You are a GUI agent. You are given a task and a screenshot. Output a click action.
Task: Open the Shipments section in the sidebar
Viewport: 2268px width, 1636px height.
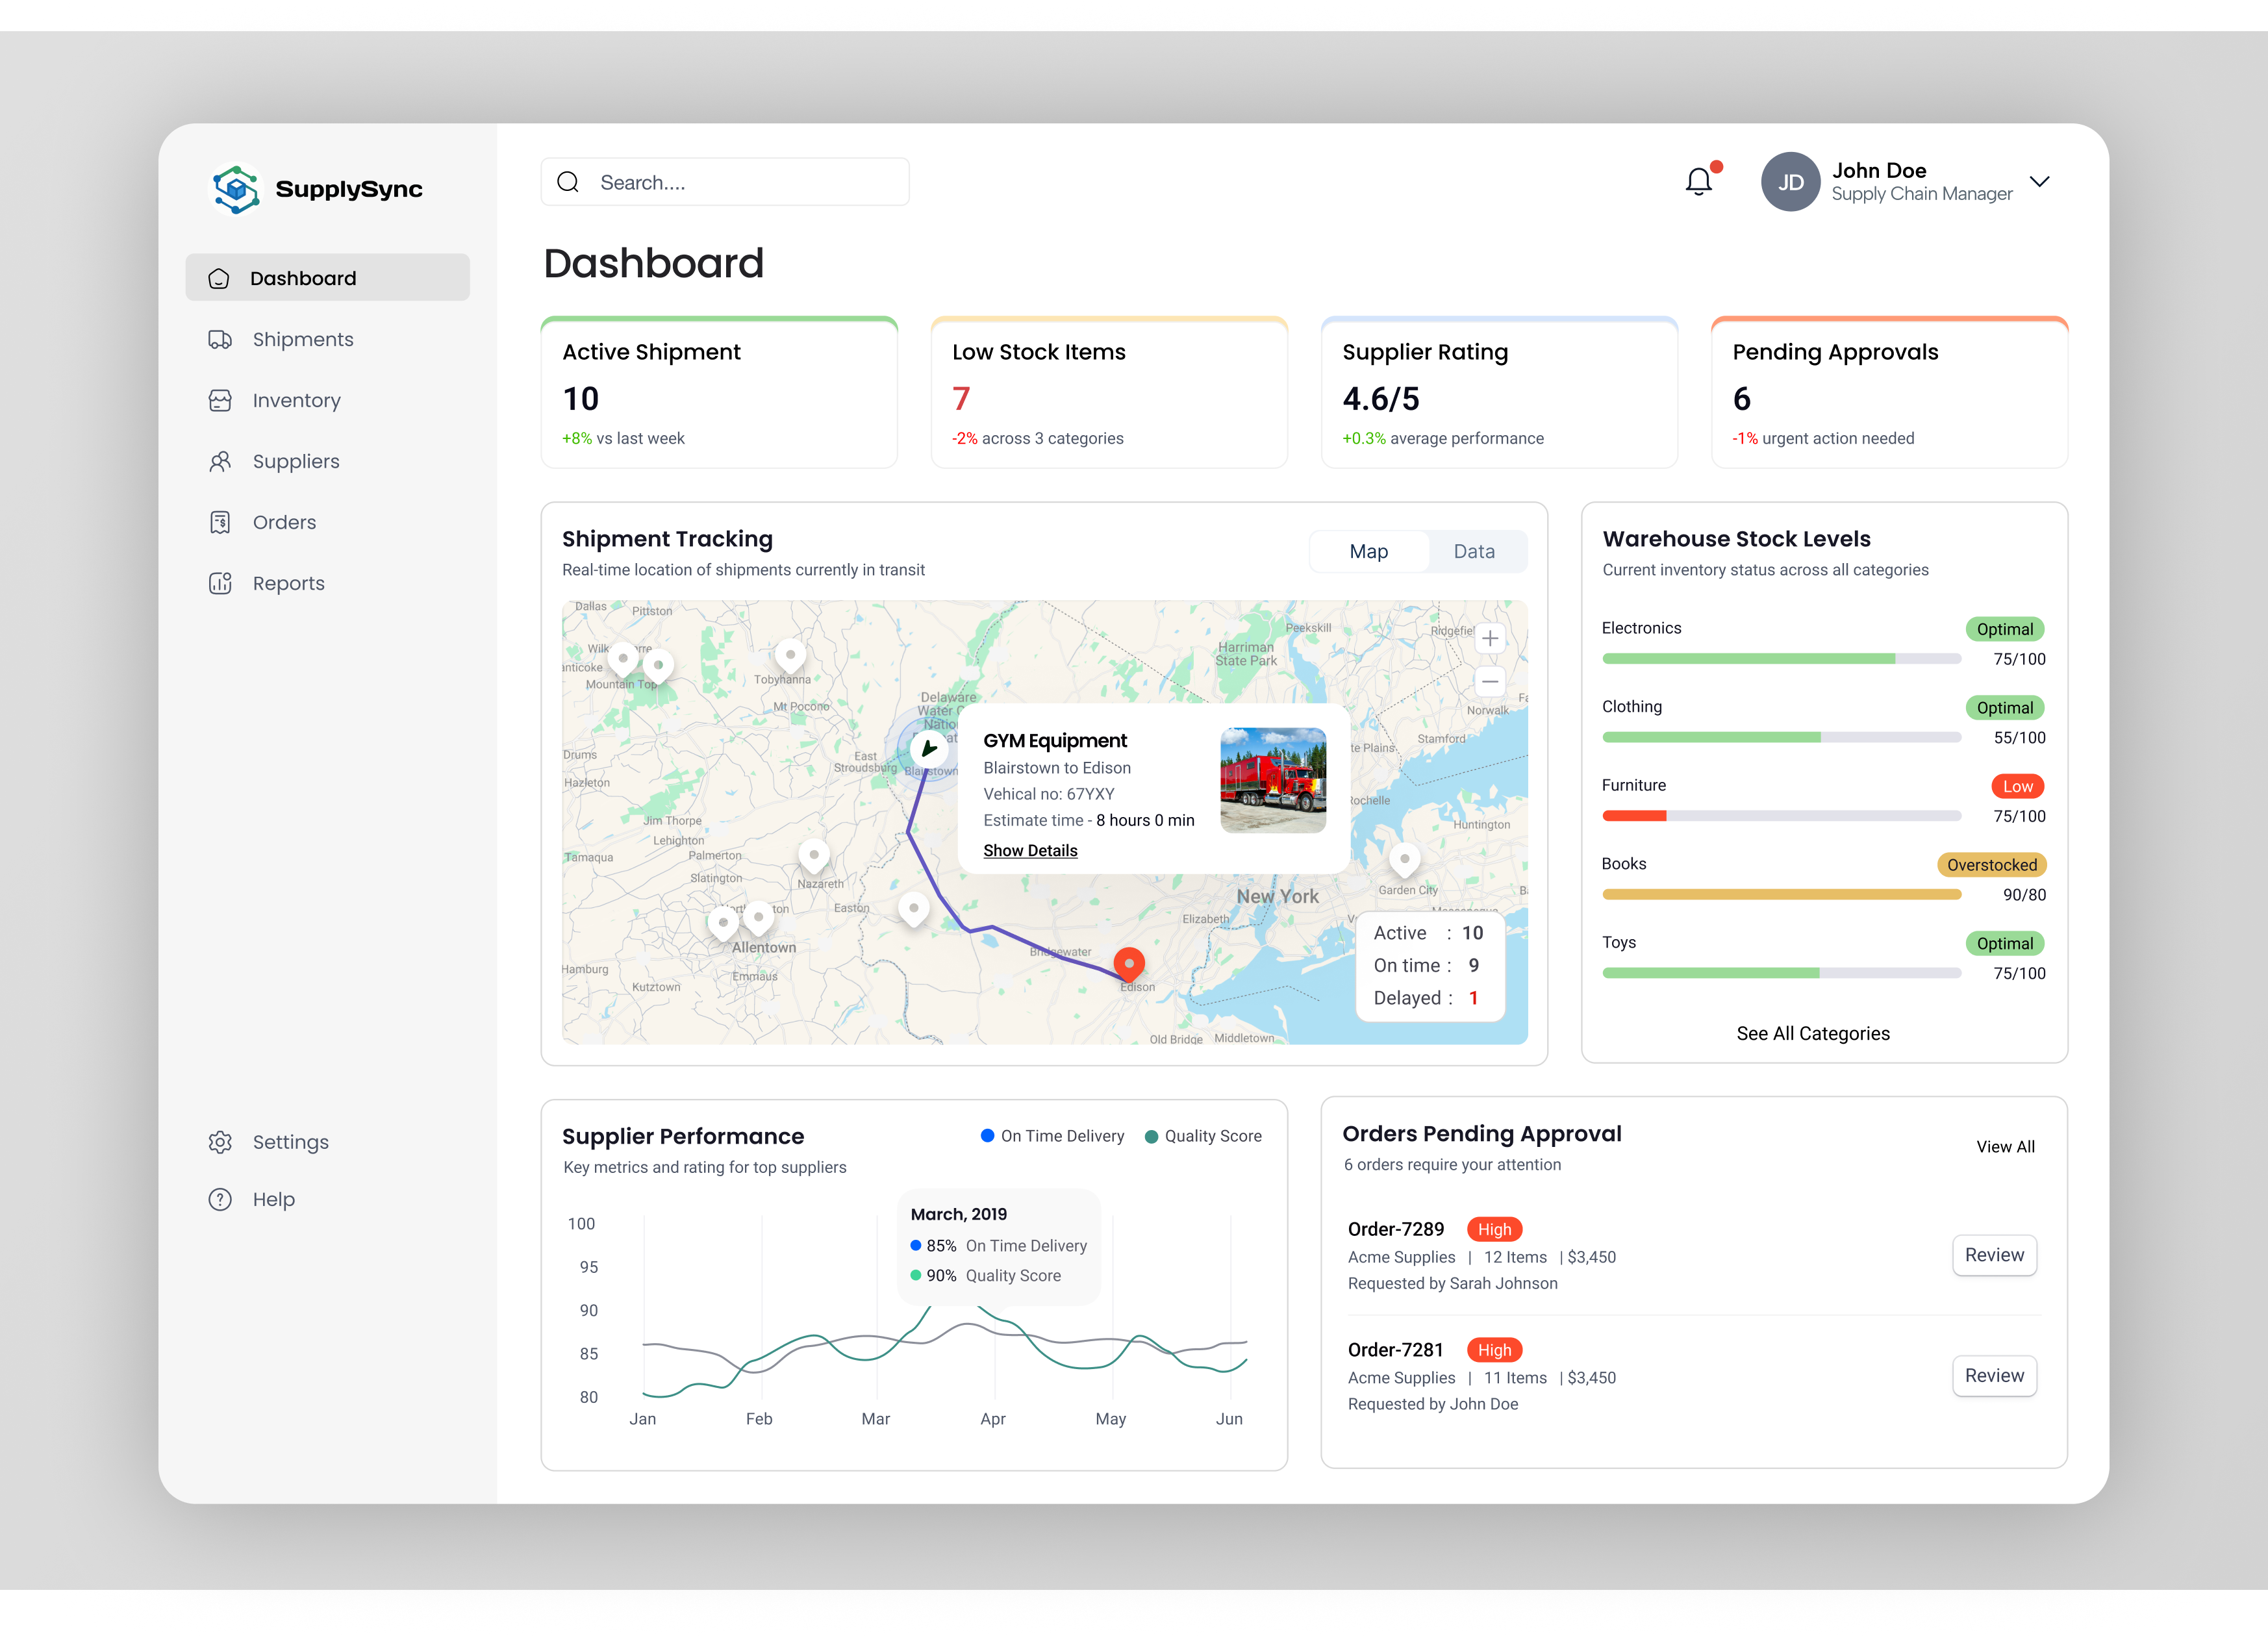point(302,339)
